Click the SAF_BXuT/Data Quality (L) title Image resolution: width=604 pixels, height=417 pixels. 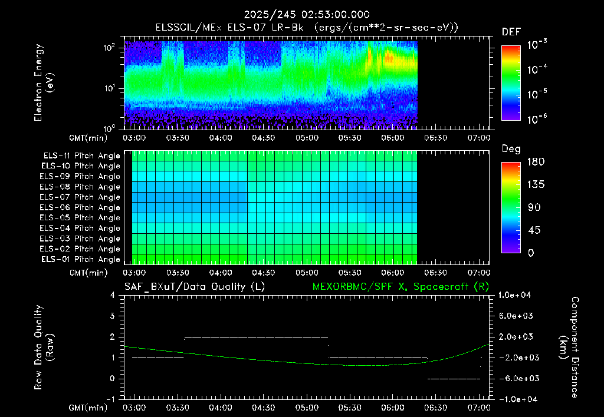tap(195, 287)
